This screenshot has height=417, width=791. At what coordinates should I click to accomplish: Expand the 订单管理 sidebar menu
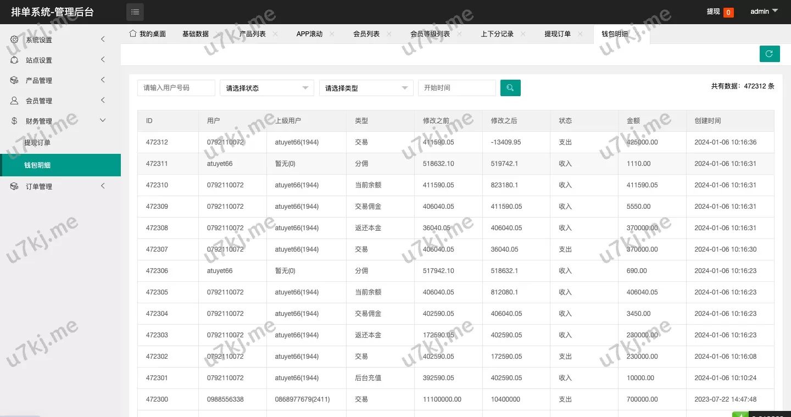coord(60,186)
